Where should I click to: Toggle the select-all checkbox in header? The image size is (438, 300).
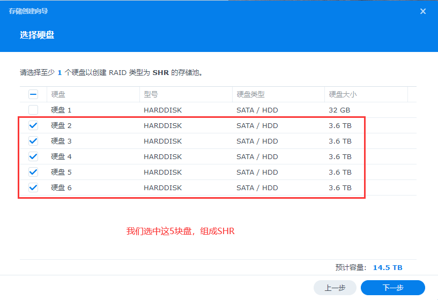tap(33, 94)
